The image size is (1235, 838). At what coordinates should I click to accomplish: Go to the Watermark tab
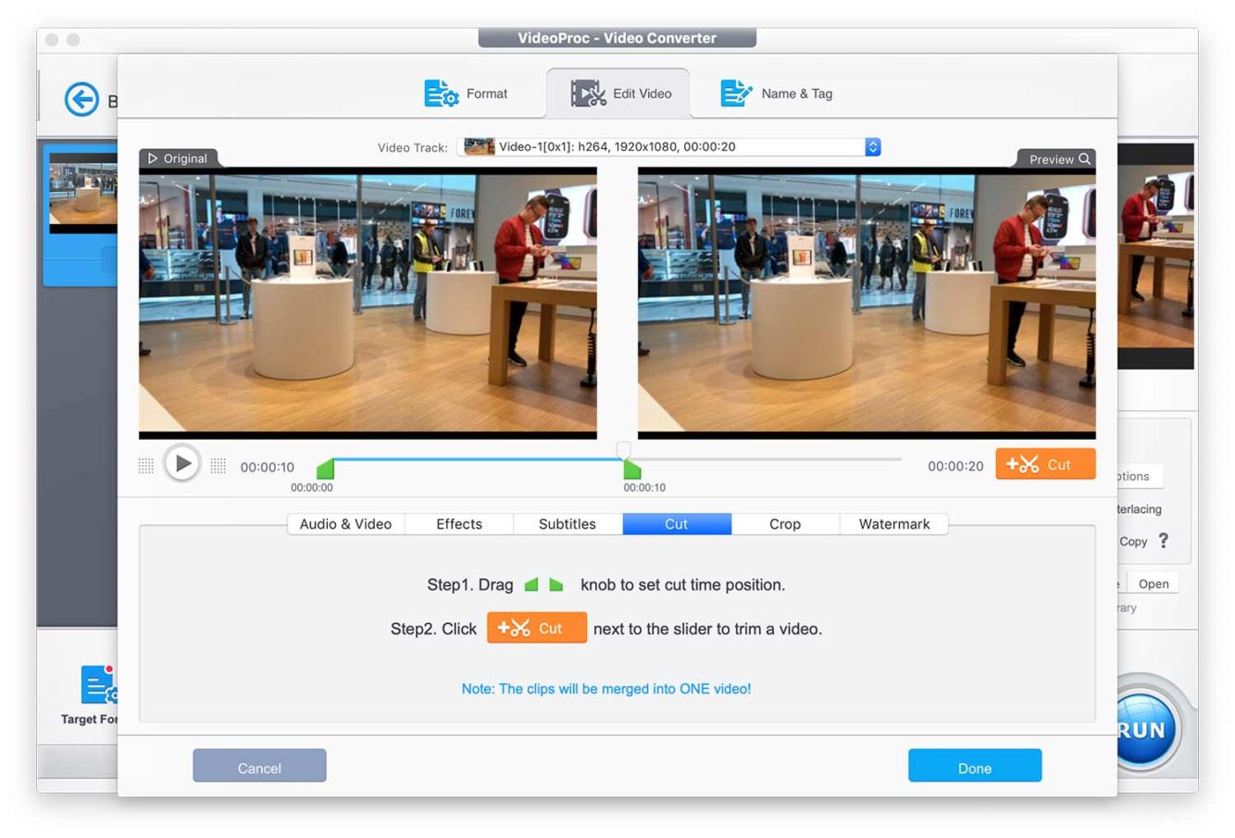click(x=893, y=524)
